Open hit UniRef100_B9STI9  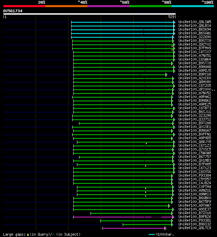pyautogui.click(x=195, y=41)
